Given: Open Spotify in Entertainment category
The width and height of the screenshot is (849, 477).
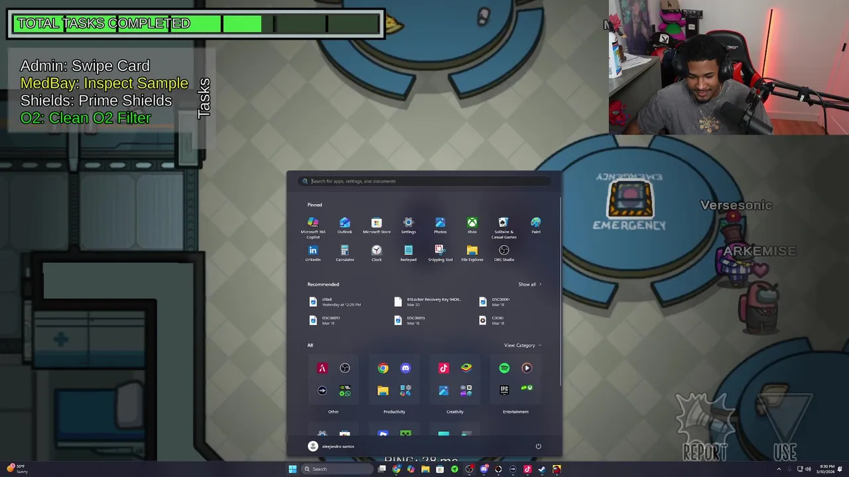Looking at the screenshot, I should click(x=504, y=368).
